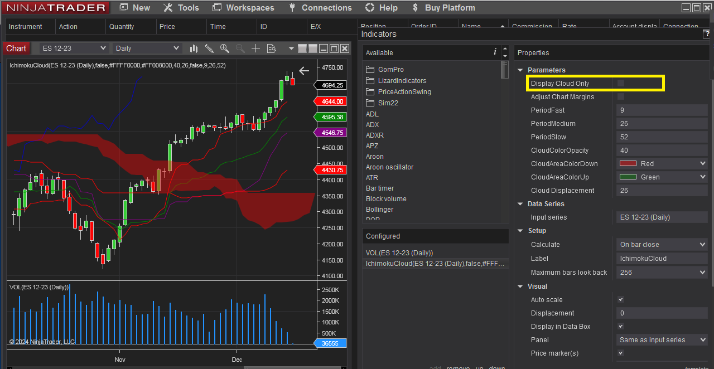
Task: Select Aroon oscillator in Available list
Action: 389,167
